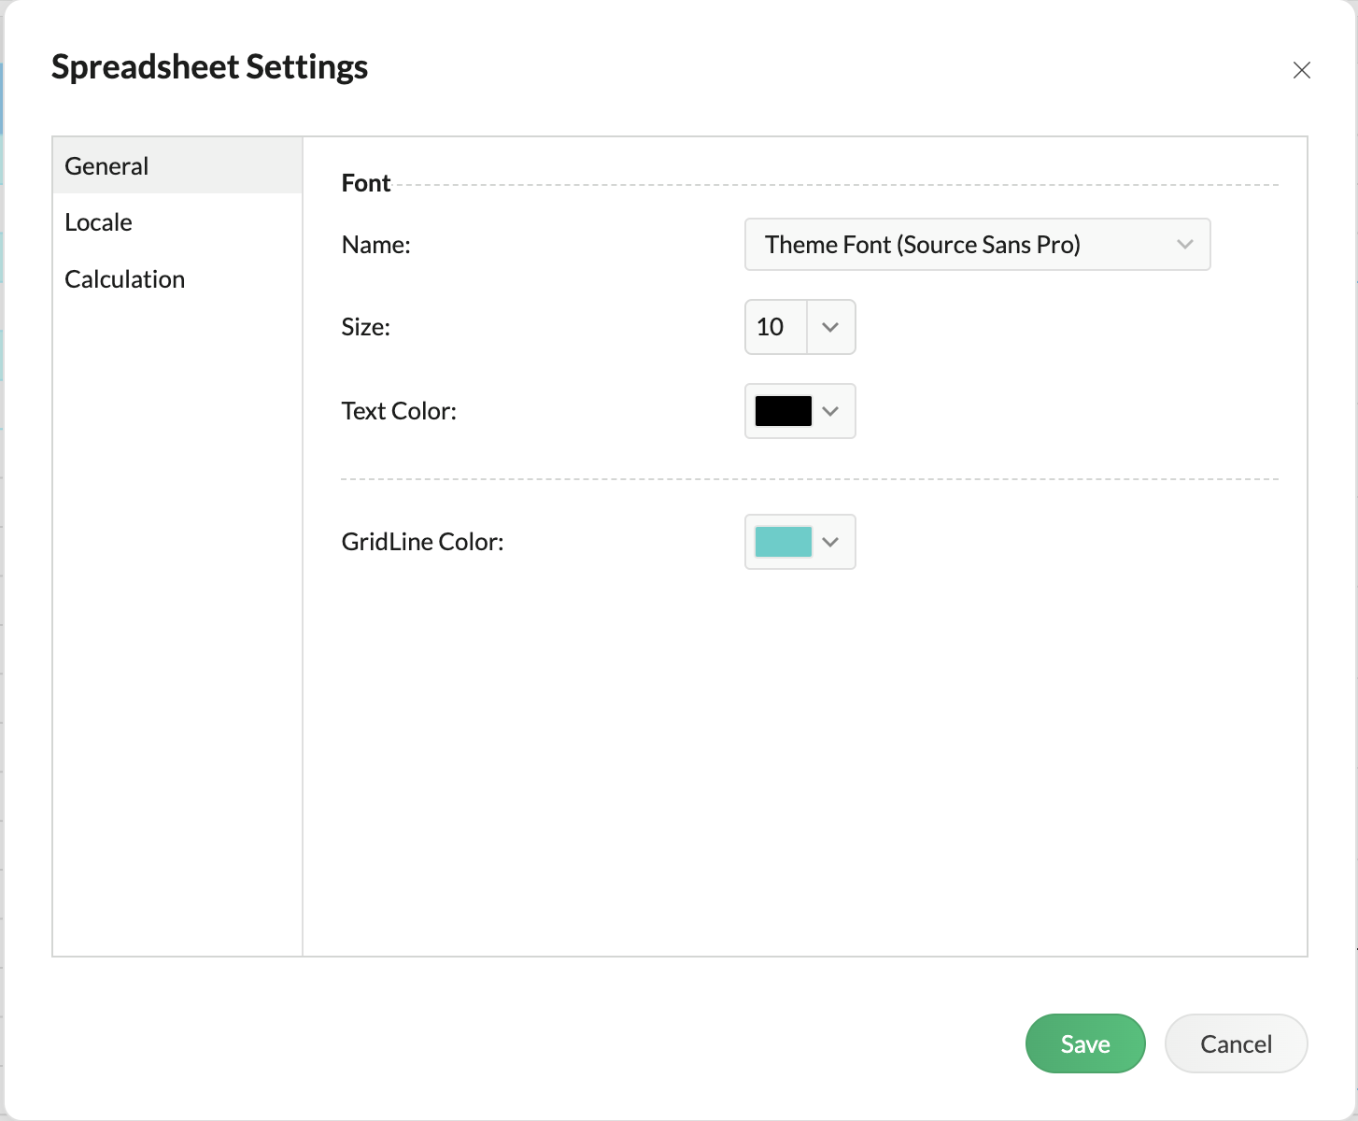Image resolution: width=1358 pixels, height=1121 pixels.
Task: Switch to the Locale tab
Action: 98,222
